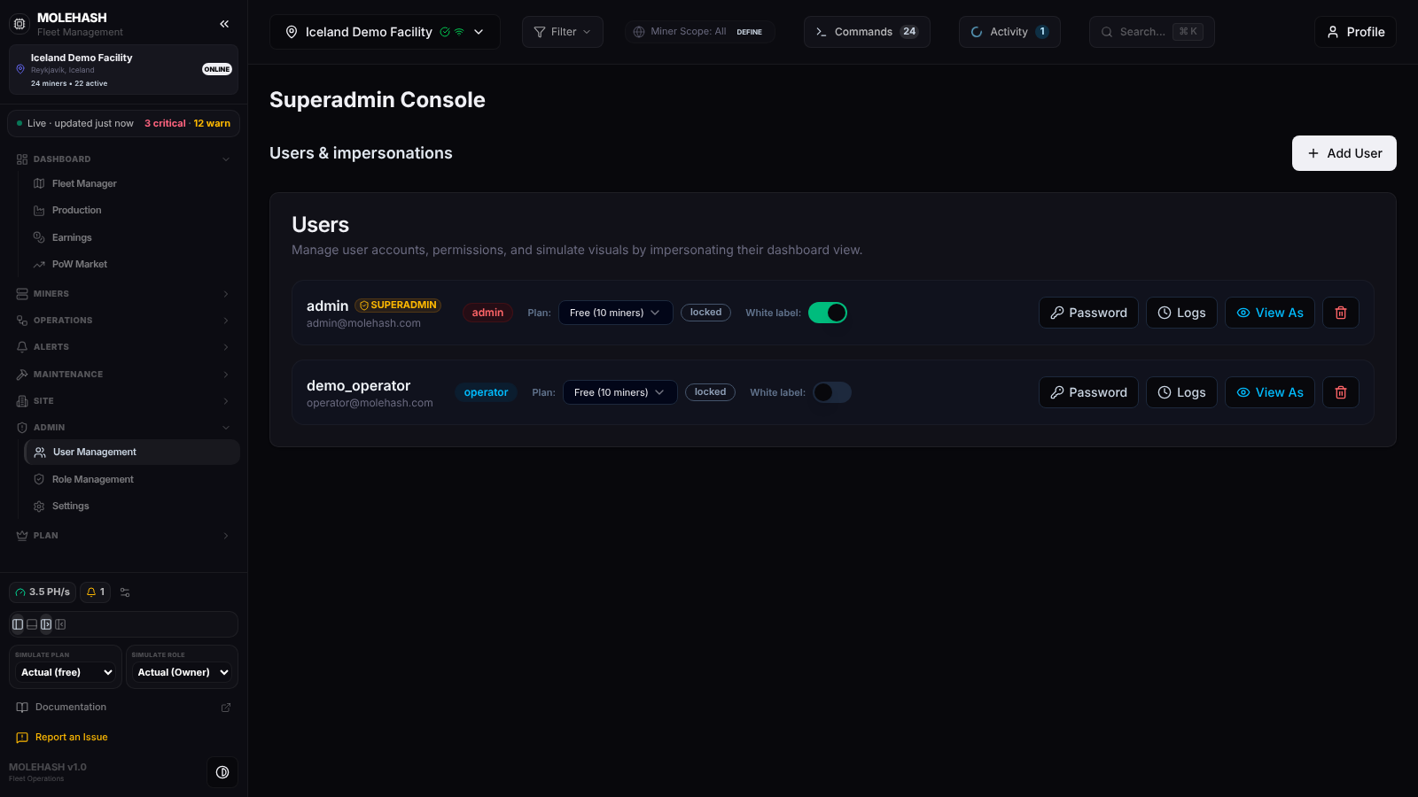Click Password button for admin
Viewport: 1418px width, 797px height.
point(1088,313)
